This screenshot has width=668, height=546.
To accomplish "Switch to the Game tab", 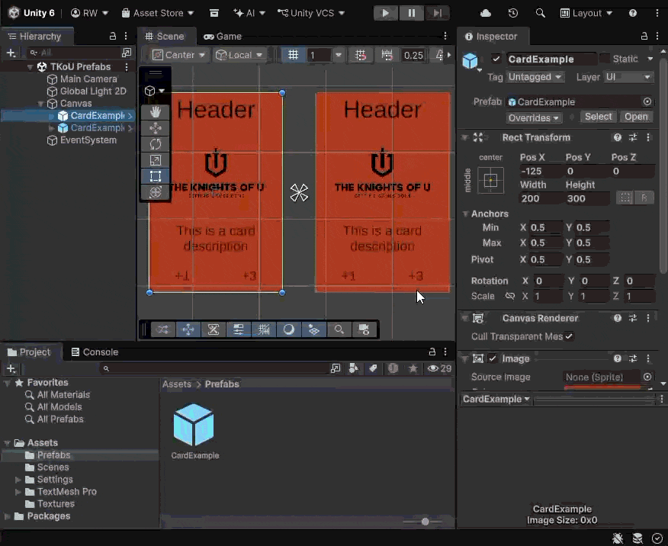I will [x=223, y=36].
